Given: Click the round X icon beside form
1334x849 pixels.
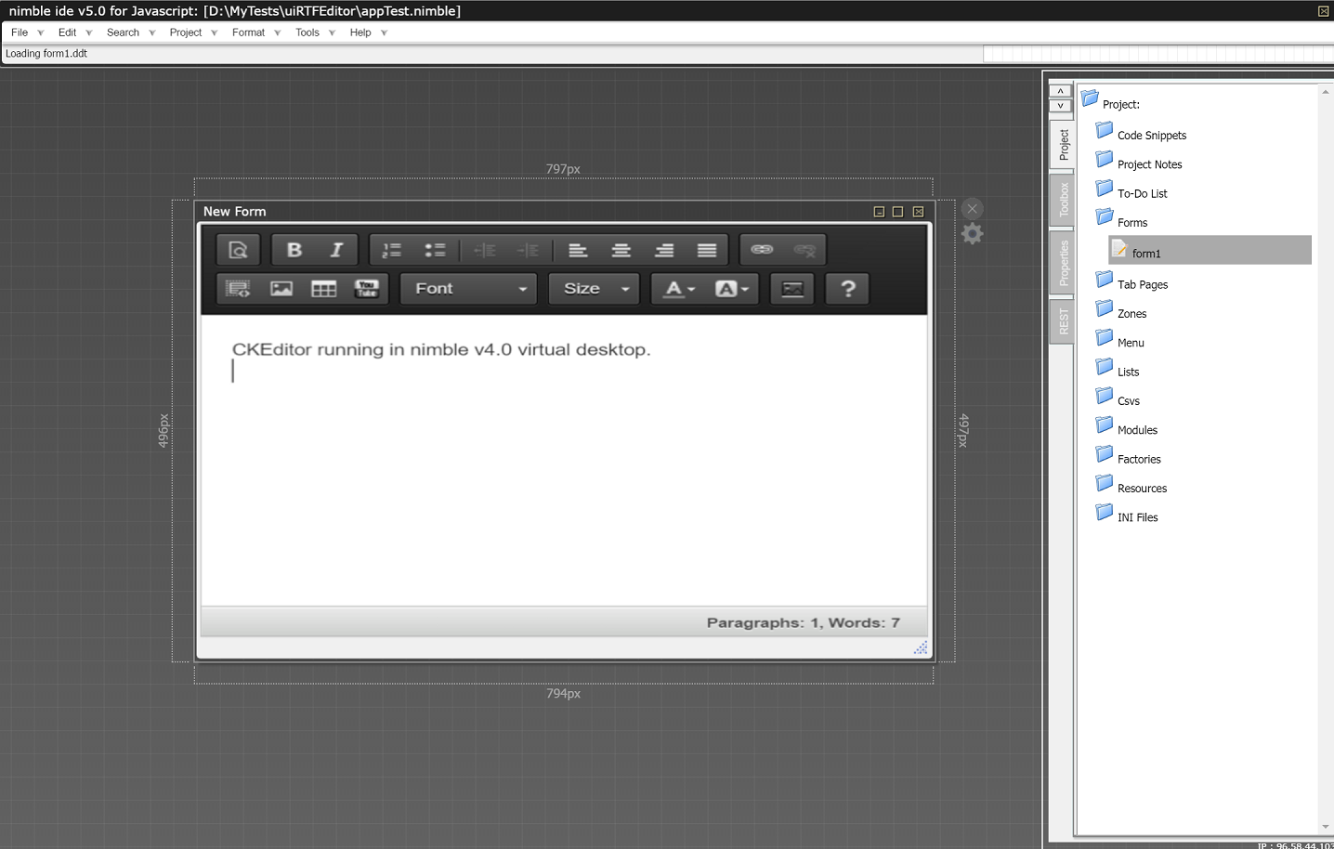Looking at the screenshot, I should tap(973, 208).
